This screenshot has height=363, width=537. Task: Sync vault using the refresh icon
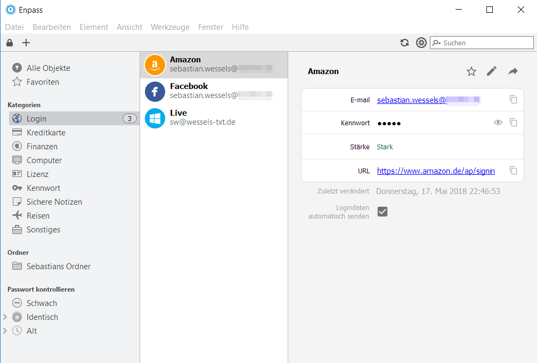point(404,43)
